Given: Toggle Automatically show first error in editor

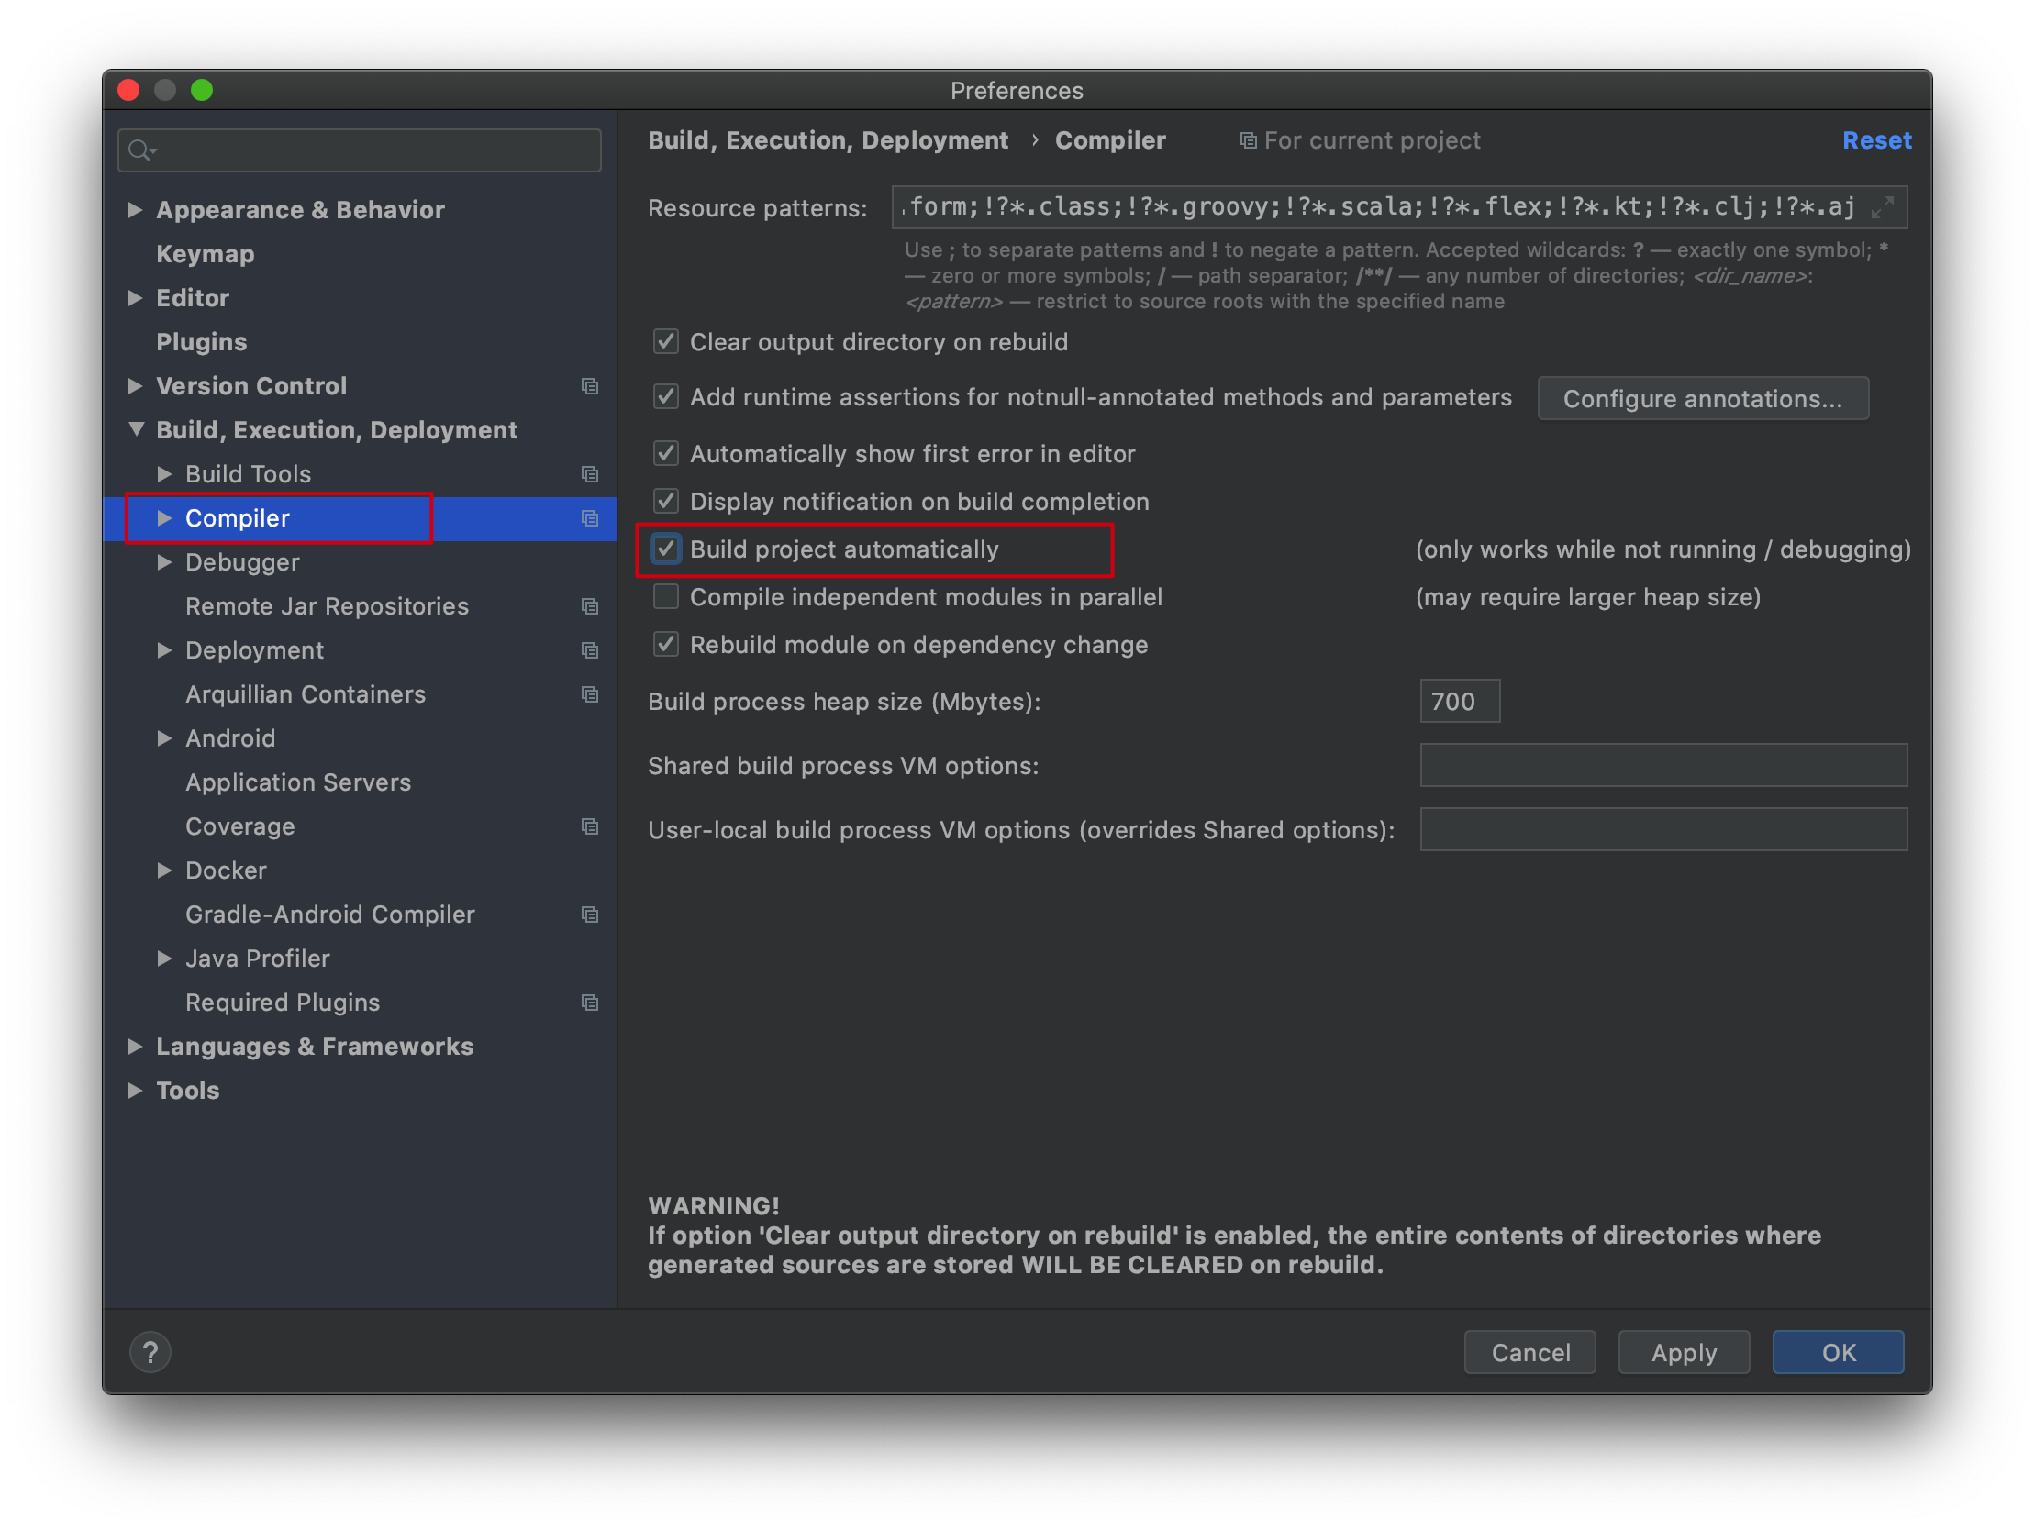Looking at the screenshot, I should [x=666, y=454].
